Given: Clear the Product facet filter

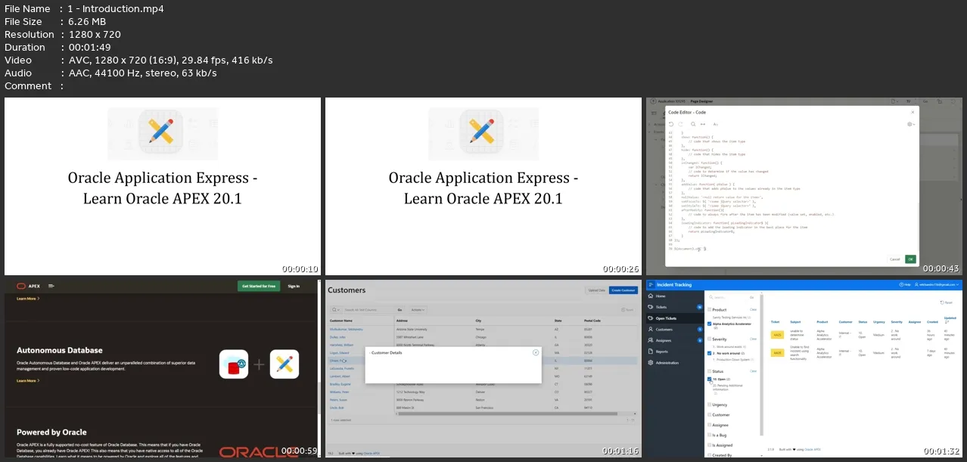Looking at the screenshot, I should point(753,309).
